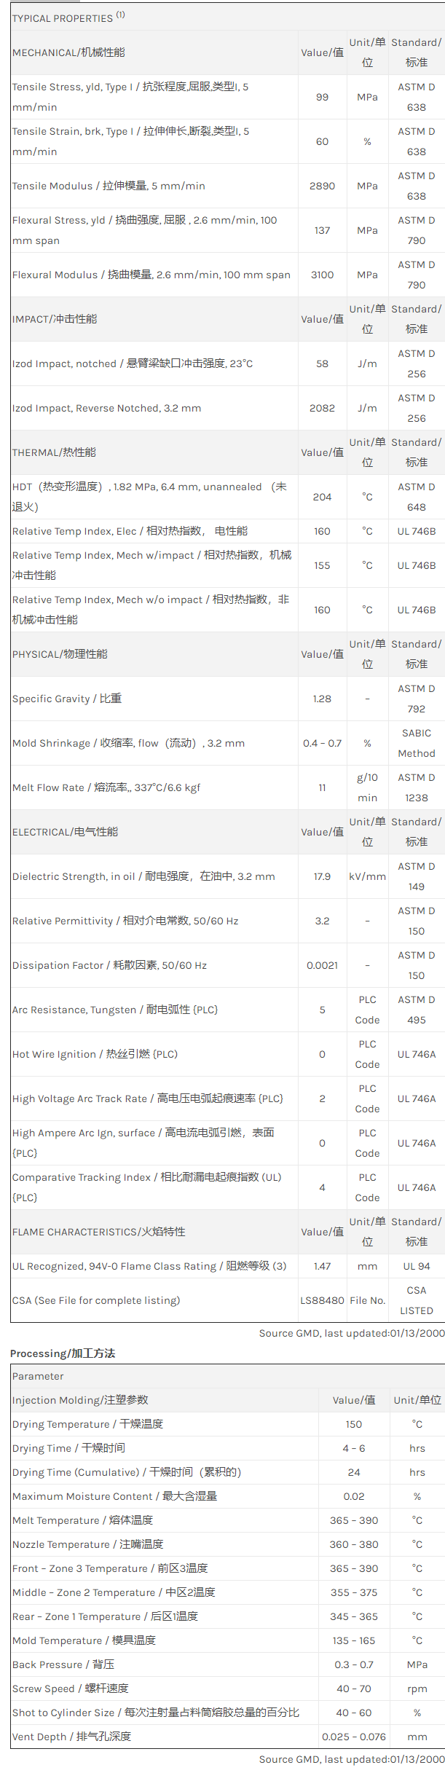This screenshot has width=445, height=1773.
Task: Click the Melt Flow Rate row label
Action: [x=106, y=787]
